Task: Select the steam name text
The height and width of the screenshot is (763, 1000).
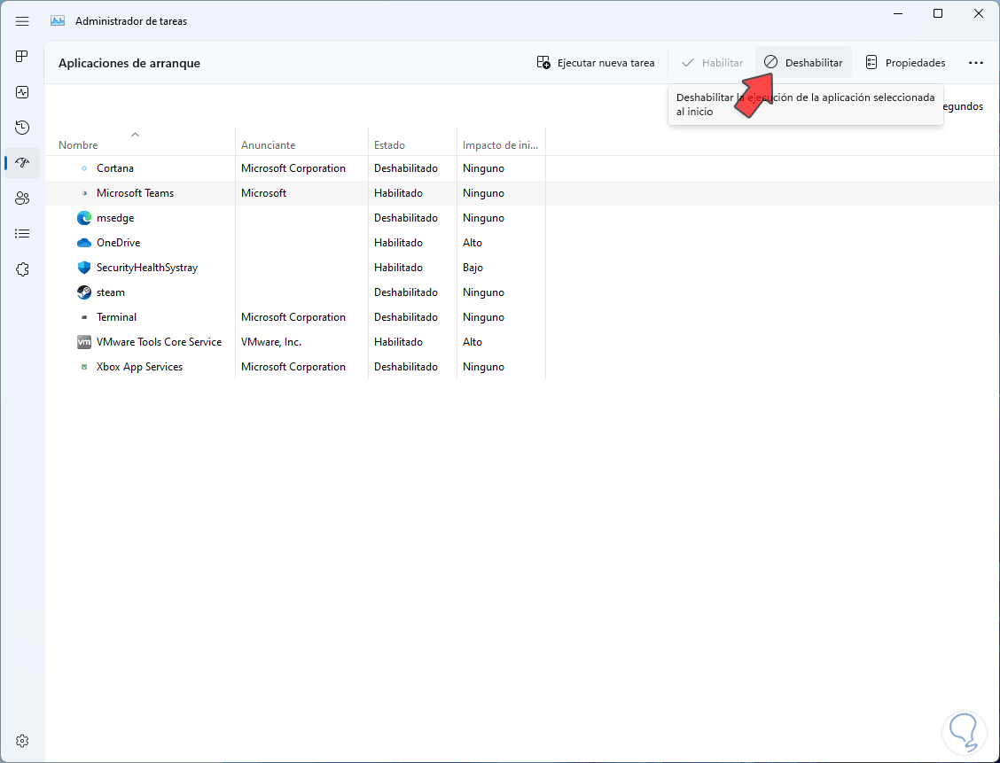Action: (110, 292)
